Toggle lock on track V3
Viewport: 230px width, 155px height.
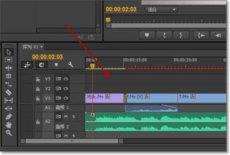tap(38, 79)
